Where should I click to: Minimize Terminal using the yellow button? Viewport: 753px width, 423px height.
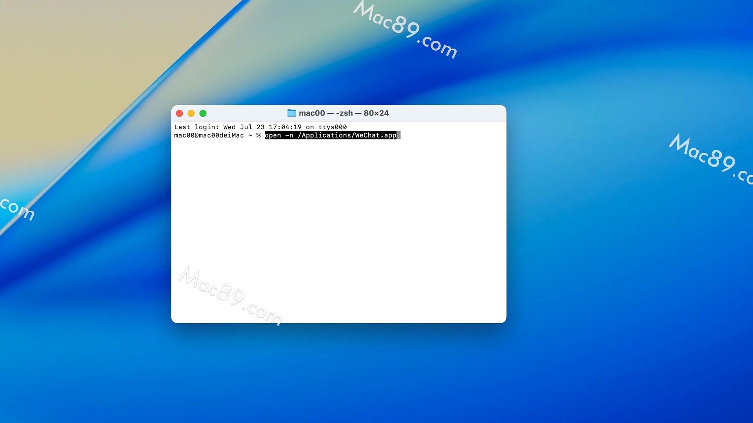[x=191, y=113]
